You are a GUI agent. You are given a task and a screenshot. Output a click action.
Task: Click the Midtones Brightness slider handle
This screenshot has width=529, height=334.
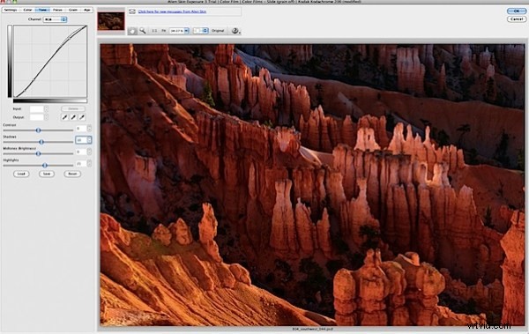click(38, 153)
